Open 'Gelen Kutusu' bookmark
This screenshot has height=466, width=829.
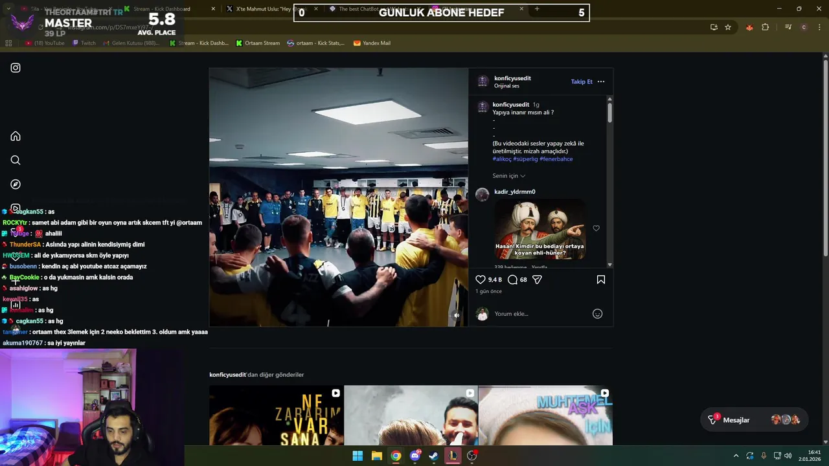pyautogui.click(x=131, y=43)
